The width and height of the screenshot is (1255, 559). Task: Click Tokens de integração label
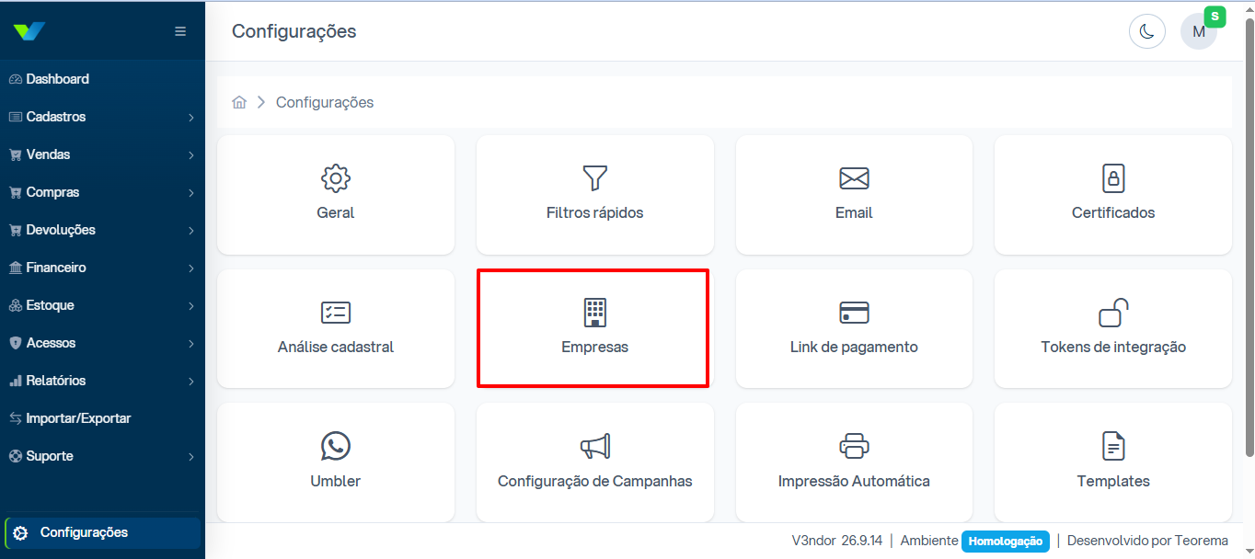(x=1113, y=347)
